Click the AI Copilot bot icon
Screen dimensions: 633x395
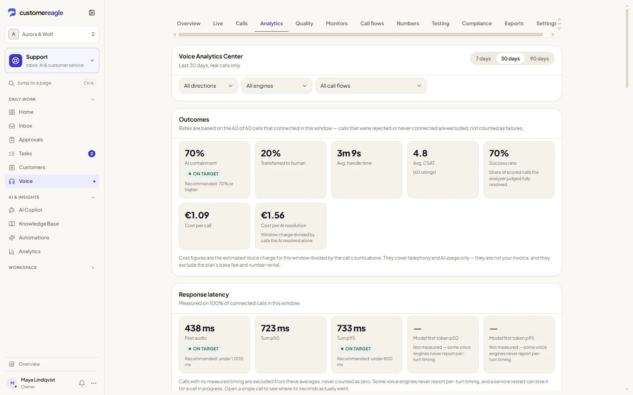click(x=12, y=210)
